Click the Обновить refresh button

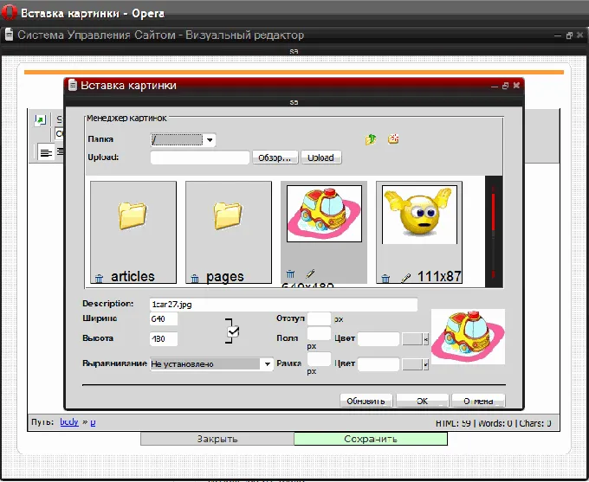pos(366,401)
